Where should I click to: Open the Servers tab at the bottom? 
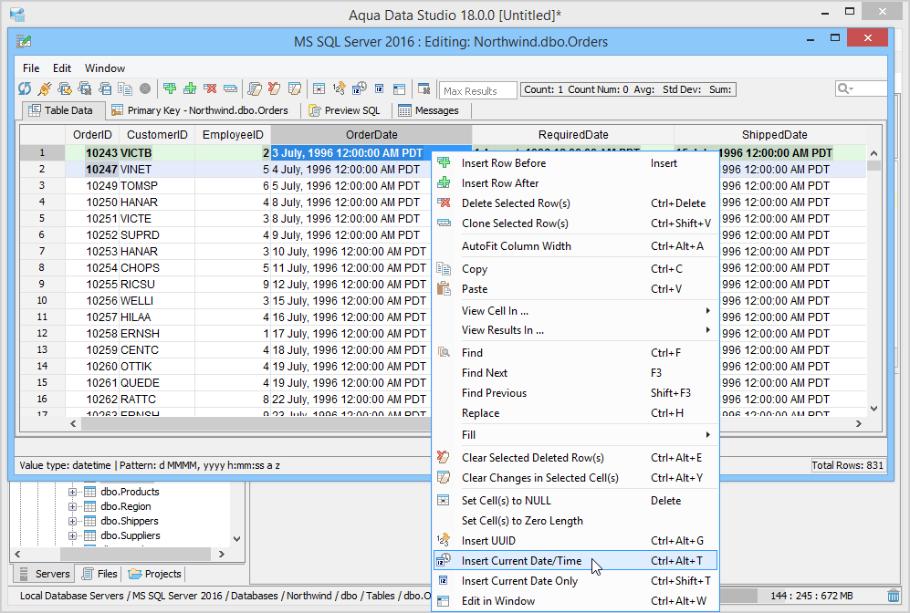[x=45, y=574]
